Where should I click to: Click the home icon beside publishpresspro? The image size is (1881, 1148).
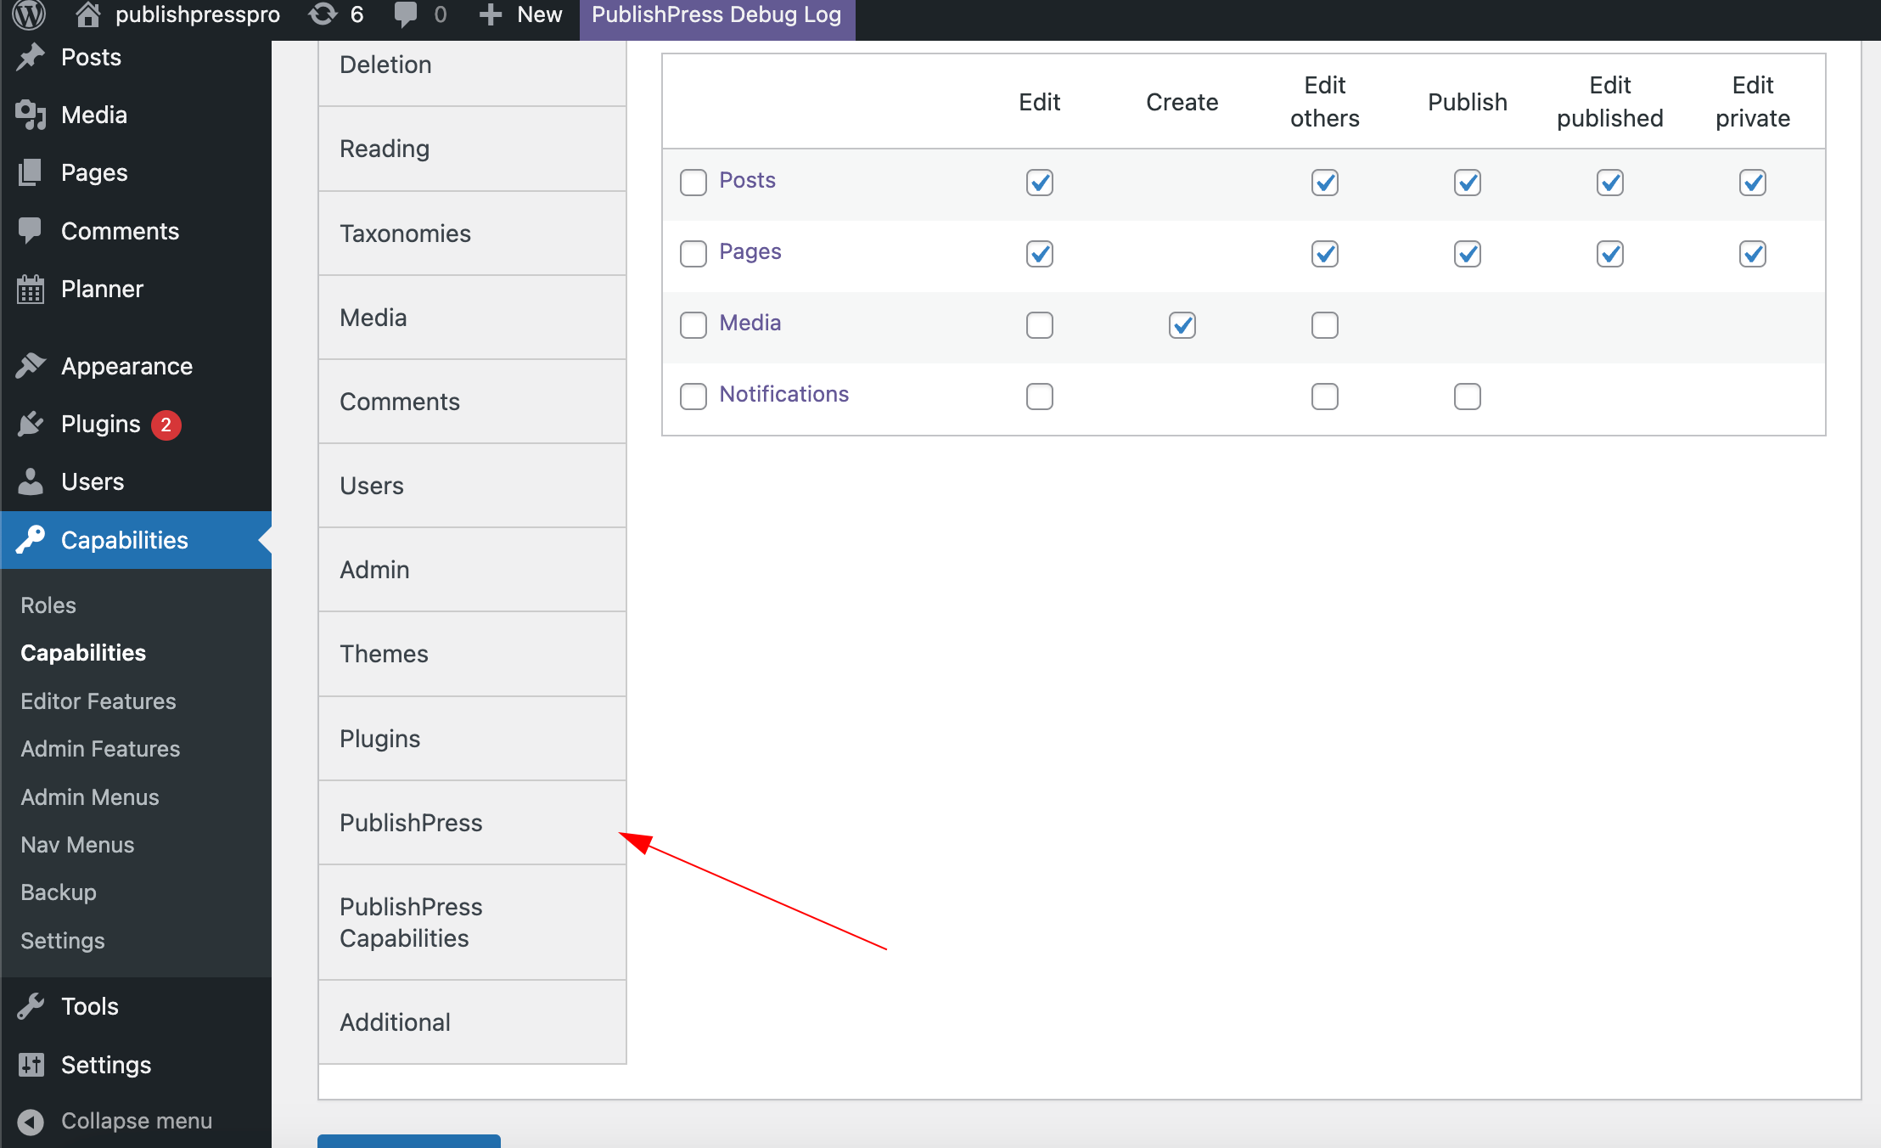[x=86, y=14]
